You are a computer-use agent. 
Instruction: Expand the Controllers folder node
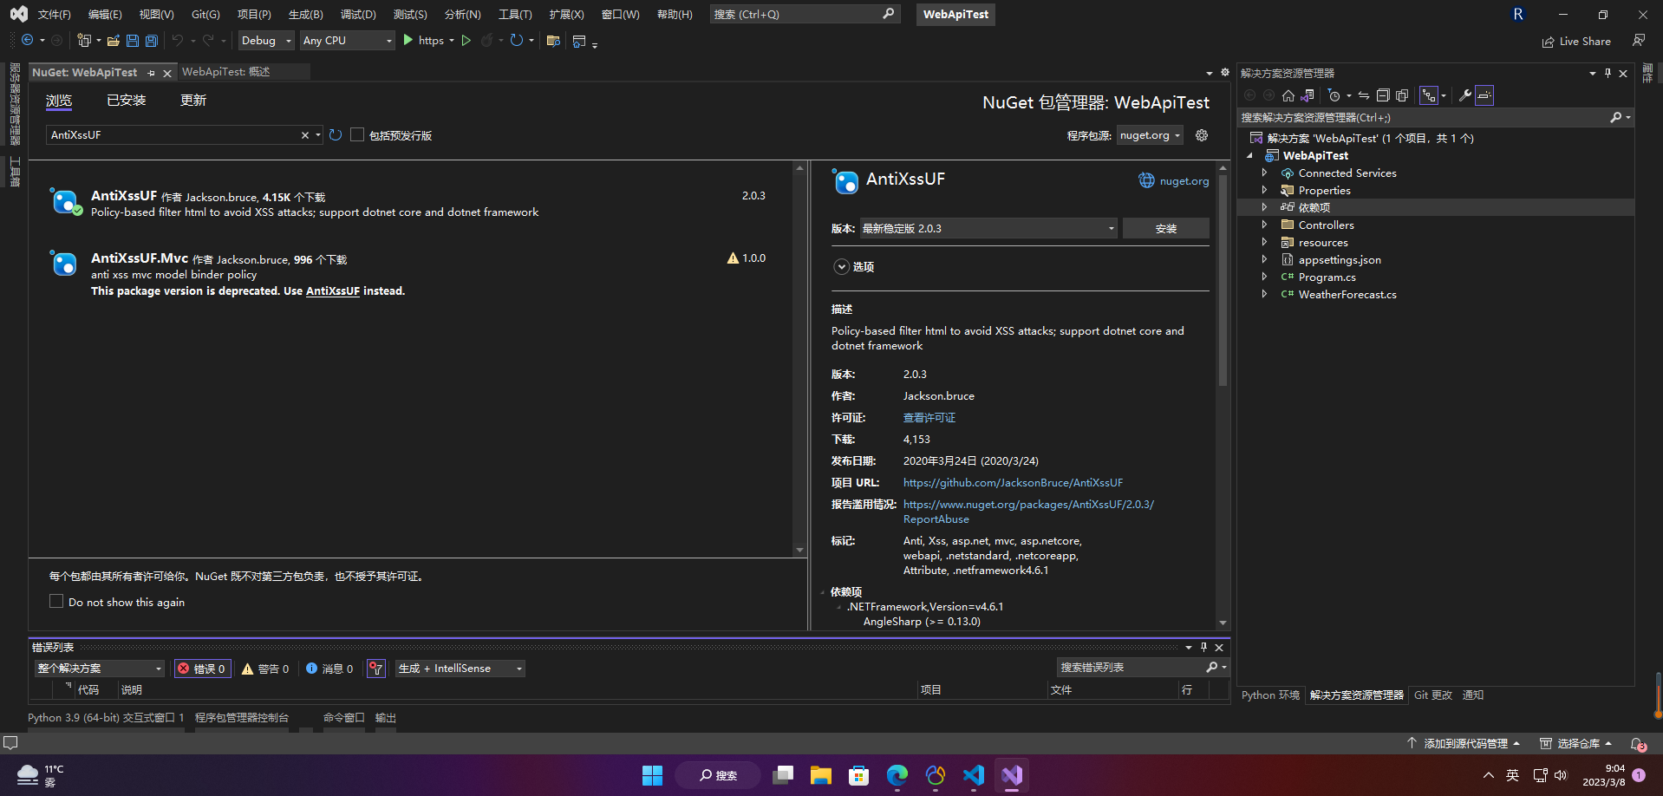pyautogui.click(x=1264, y=225)
